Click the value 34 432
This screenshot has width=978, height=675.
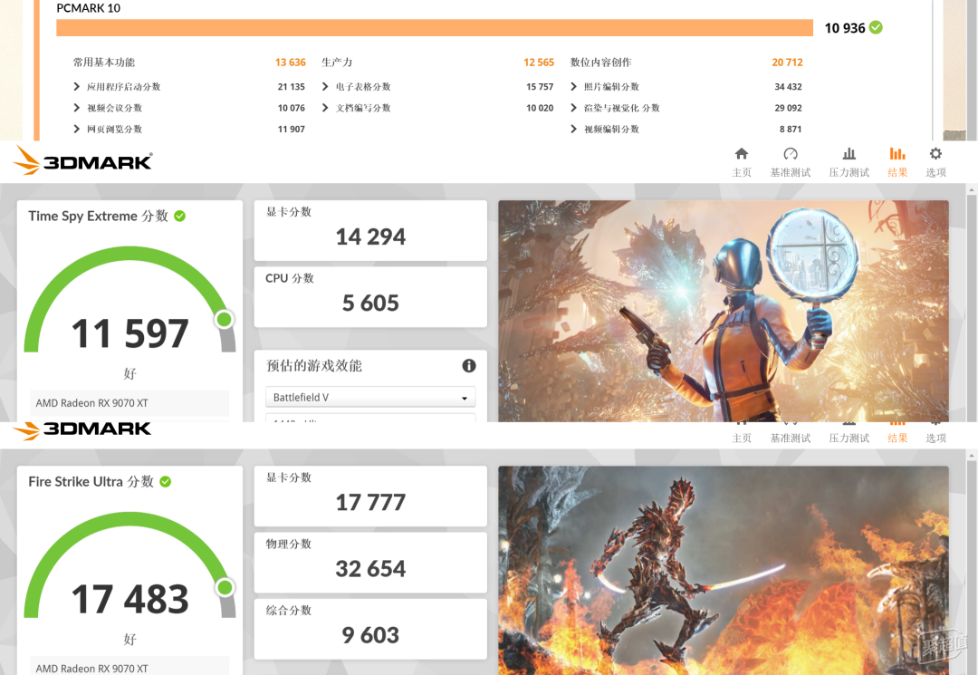click(789, 86)
